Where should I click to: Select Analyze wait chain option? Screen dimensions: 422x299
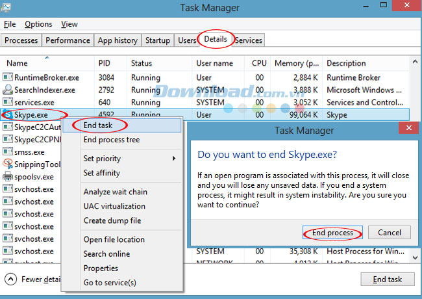point(122,192)
